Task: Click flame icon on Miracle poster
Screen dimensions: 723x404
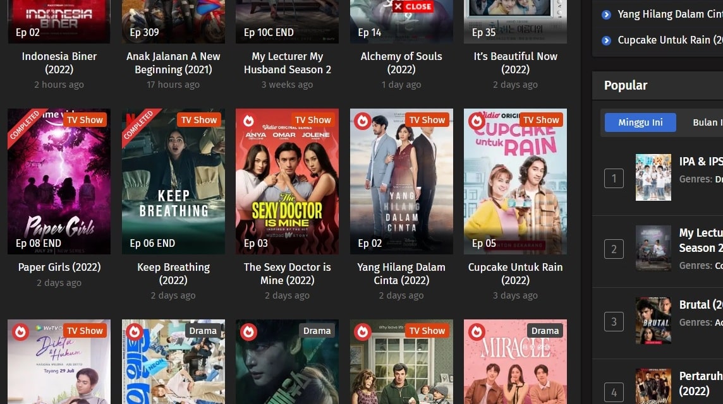Action: [477, 331]
